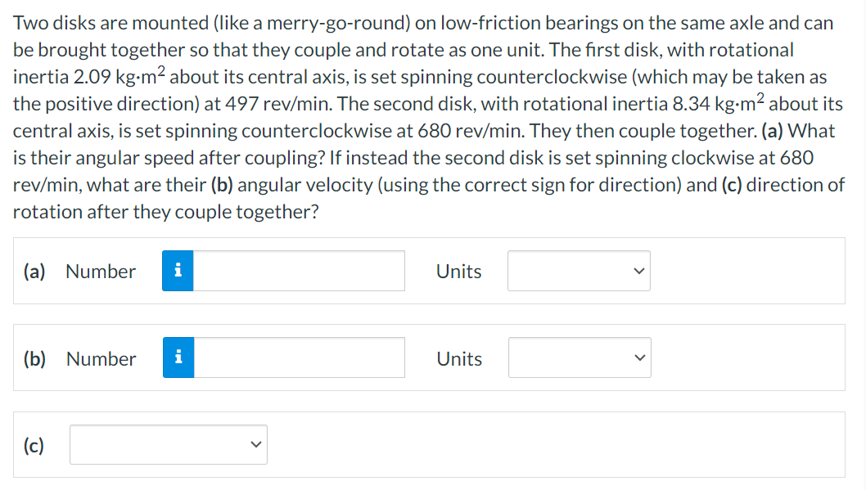The height and width of the screenshot is (490, 866).
Task: Open the Units dropdown for part (a)
Action: (579, 271)
